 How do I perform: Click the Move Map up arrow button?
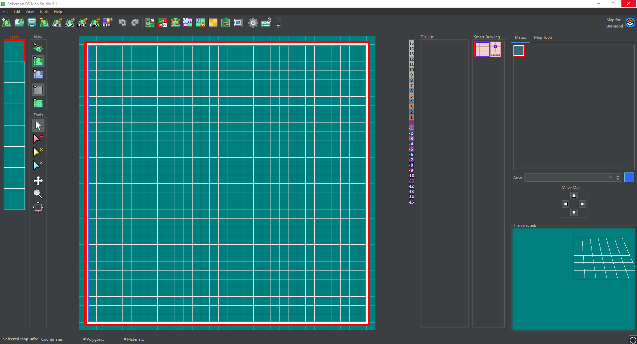pyautogui.click(x=574, y=195)
